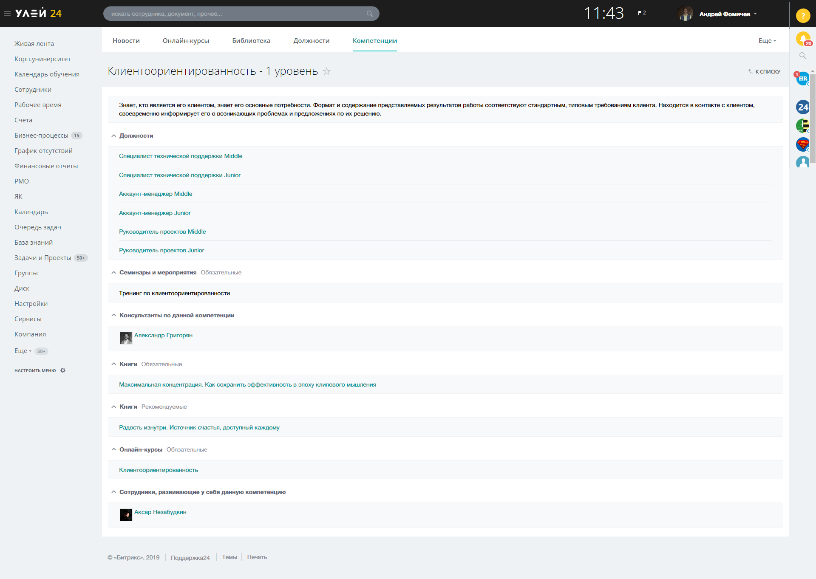
Task: Expand Ещё in left menu
Action: (x=23, y=351)
